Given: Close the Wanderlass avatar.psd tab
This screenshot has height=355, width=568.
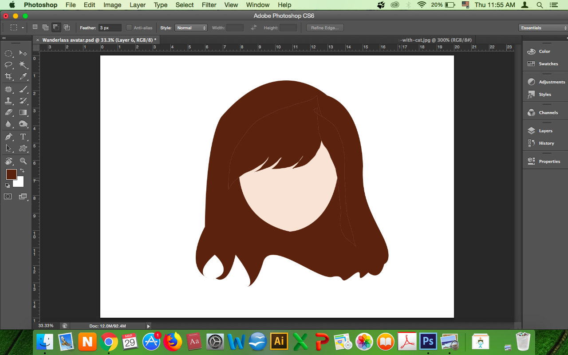Looking at the screenshot, I should [37, 40].
